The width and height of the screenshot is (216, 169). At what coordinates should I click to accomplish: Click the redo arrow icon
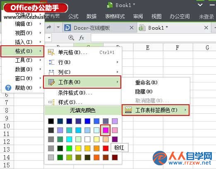(x=49, y=27)
